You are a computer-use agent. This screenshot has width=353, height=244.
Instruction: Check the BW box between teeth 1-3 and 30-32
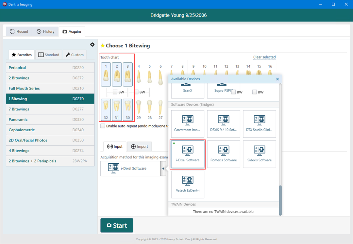click(115, 92)
